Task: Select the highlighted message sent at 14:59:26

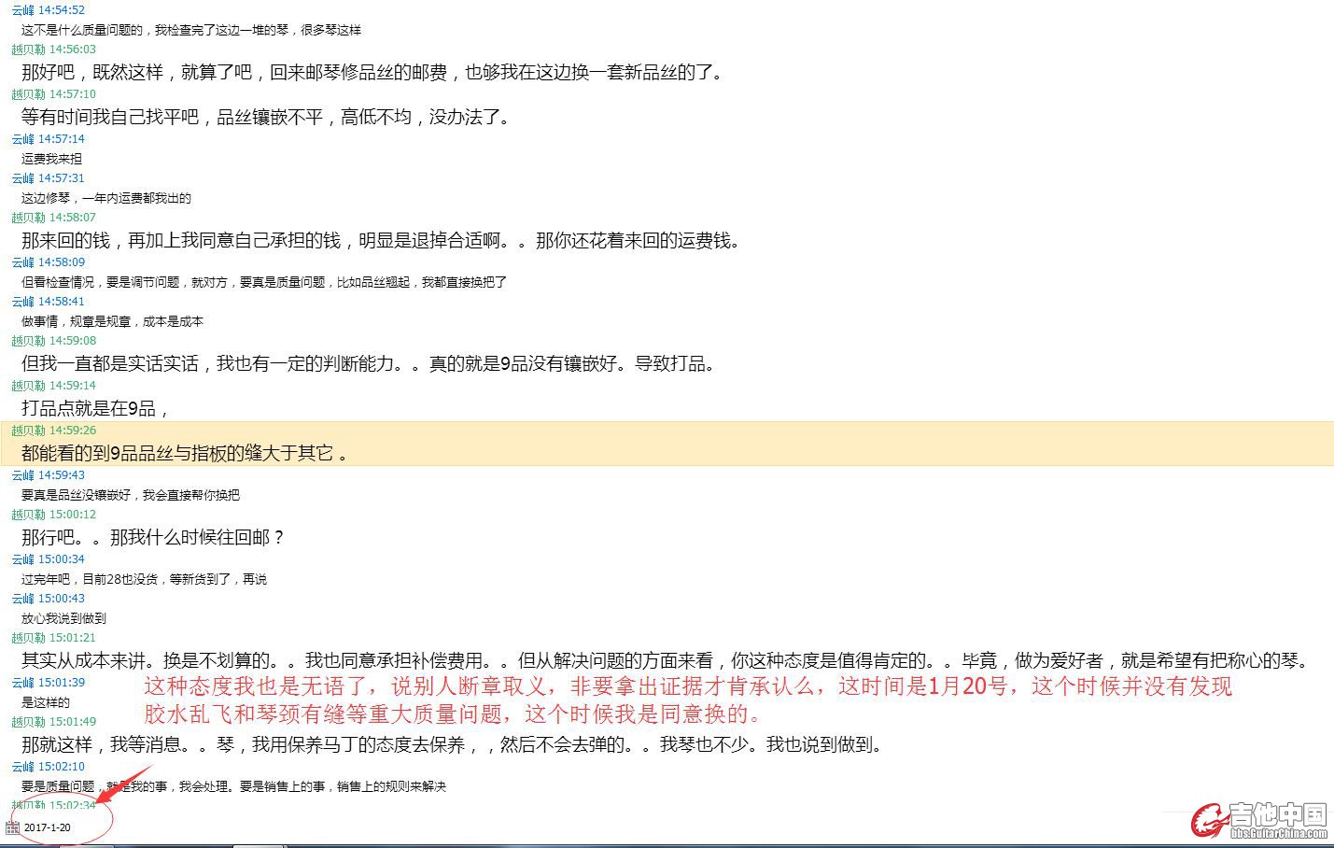Action: (184, 454)
